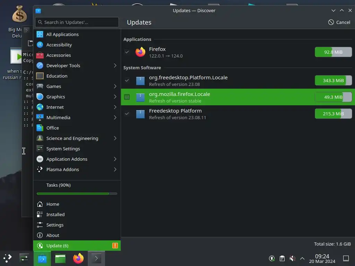Expand the Application Addons arrow
The height and width of the screenshot is (266, 355).
115,159
